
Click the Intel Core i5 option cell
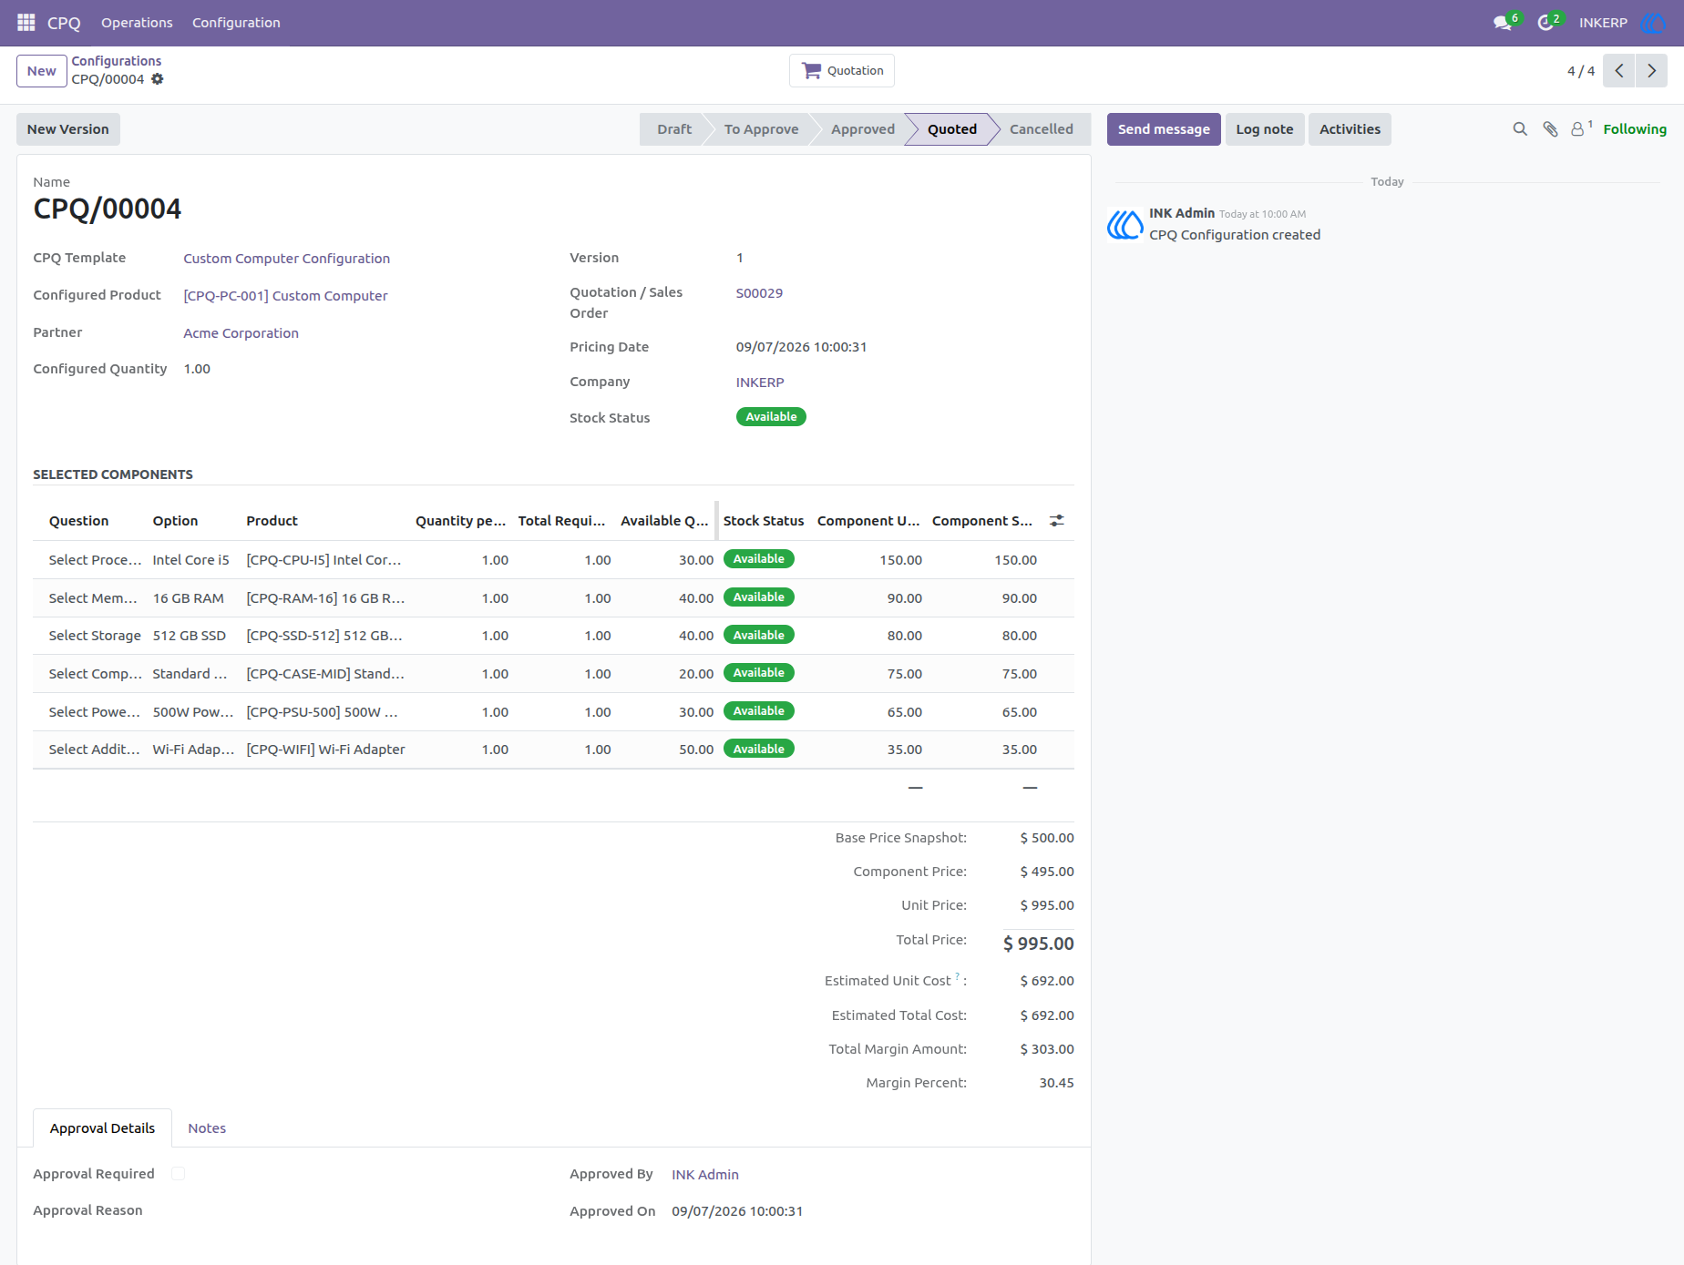[190, 560]
